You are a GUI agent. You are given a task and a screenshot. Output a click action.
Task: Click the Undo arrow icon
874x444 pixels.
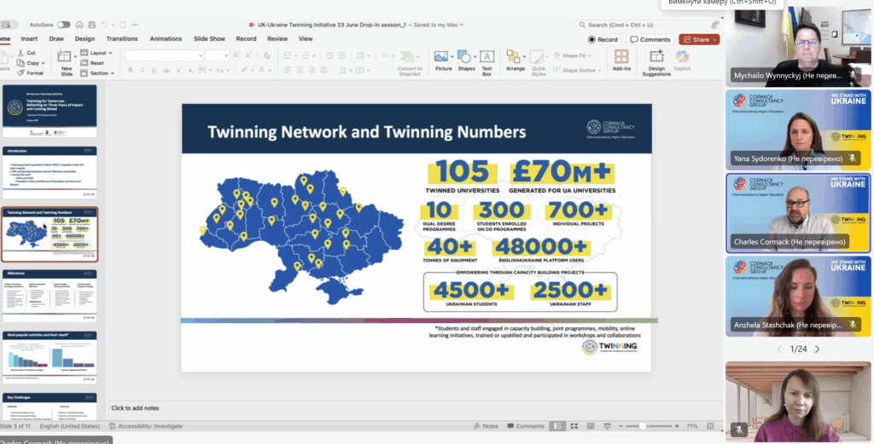tap(104, 25)
